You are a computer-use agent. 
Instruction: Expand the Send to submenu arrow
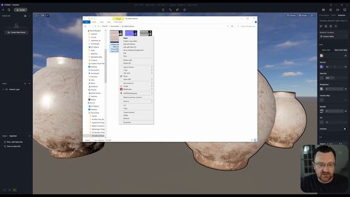coord(152,101)
